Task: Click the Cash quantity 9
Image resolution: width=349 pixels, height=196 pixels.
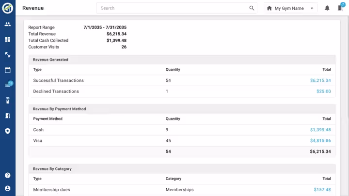Action: click(167, 130)
